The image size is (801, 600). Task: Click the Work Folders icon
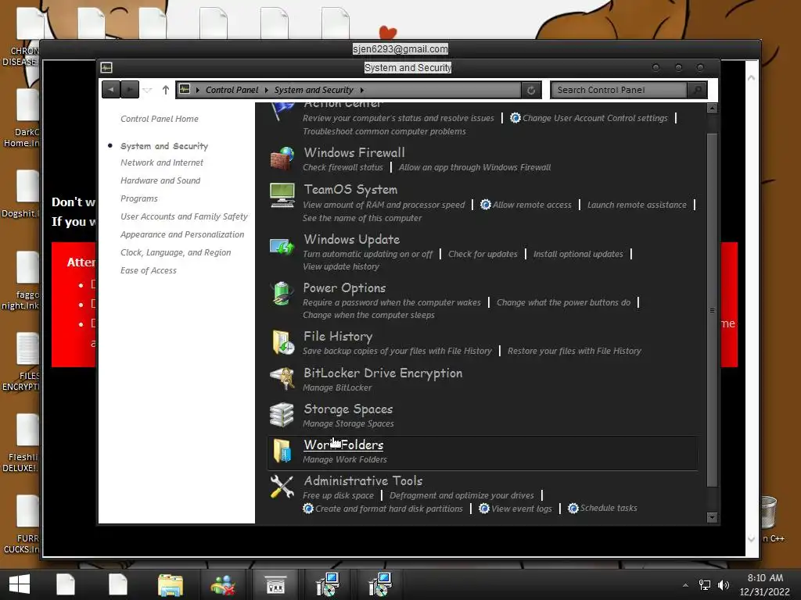[x=282, y=451]
